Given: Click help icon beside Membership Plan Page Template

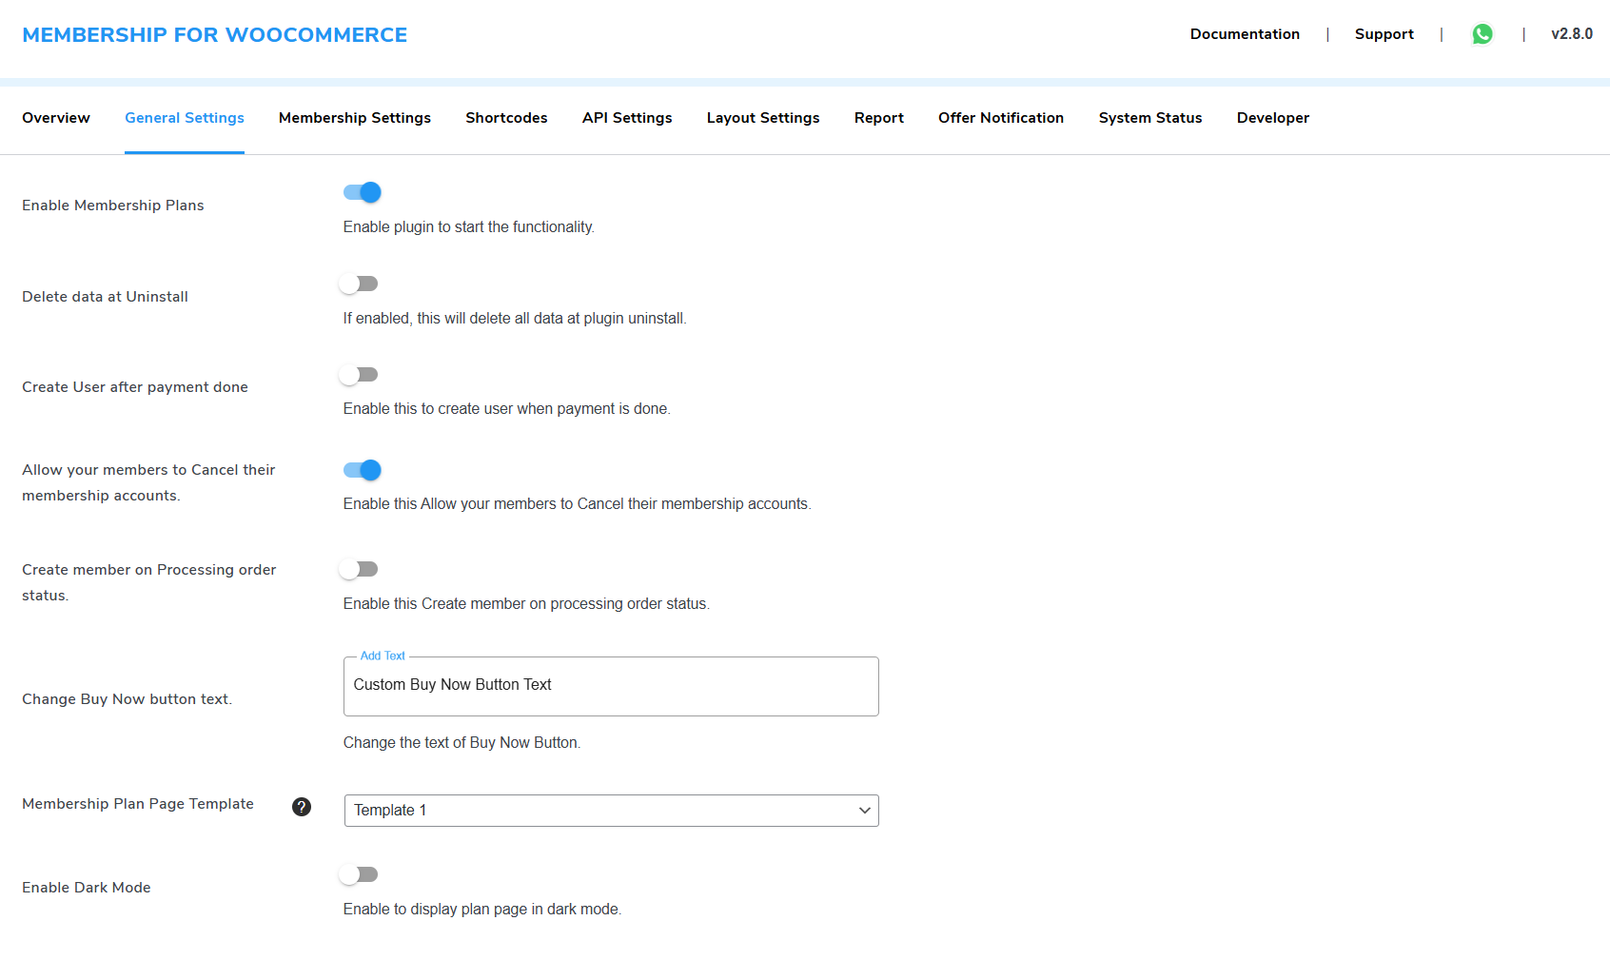Looking at the screenshot, I should (x=302, y=807).
